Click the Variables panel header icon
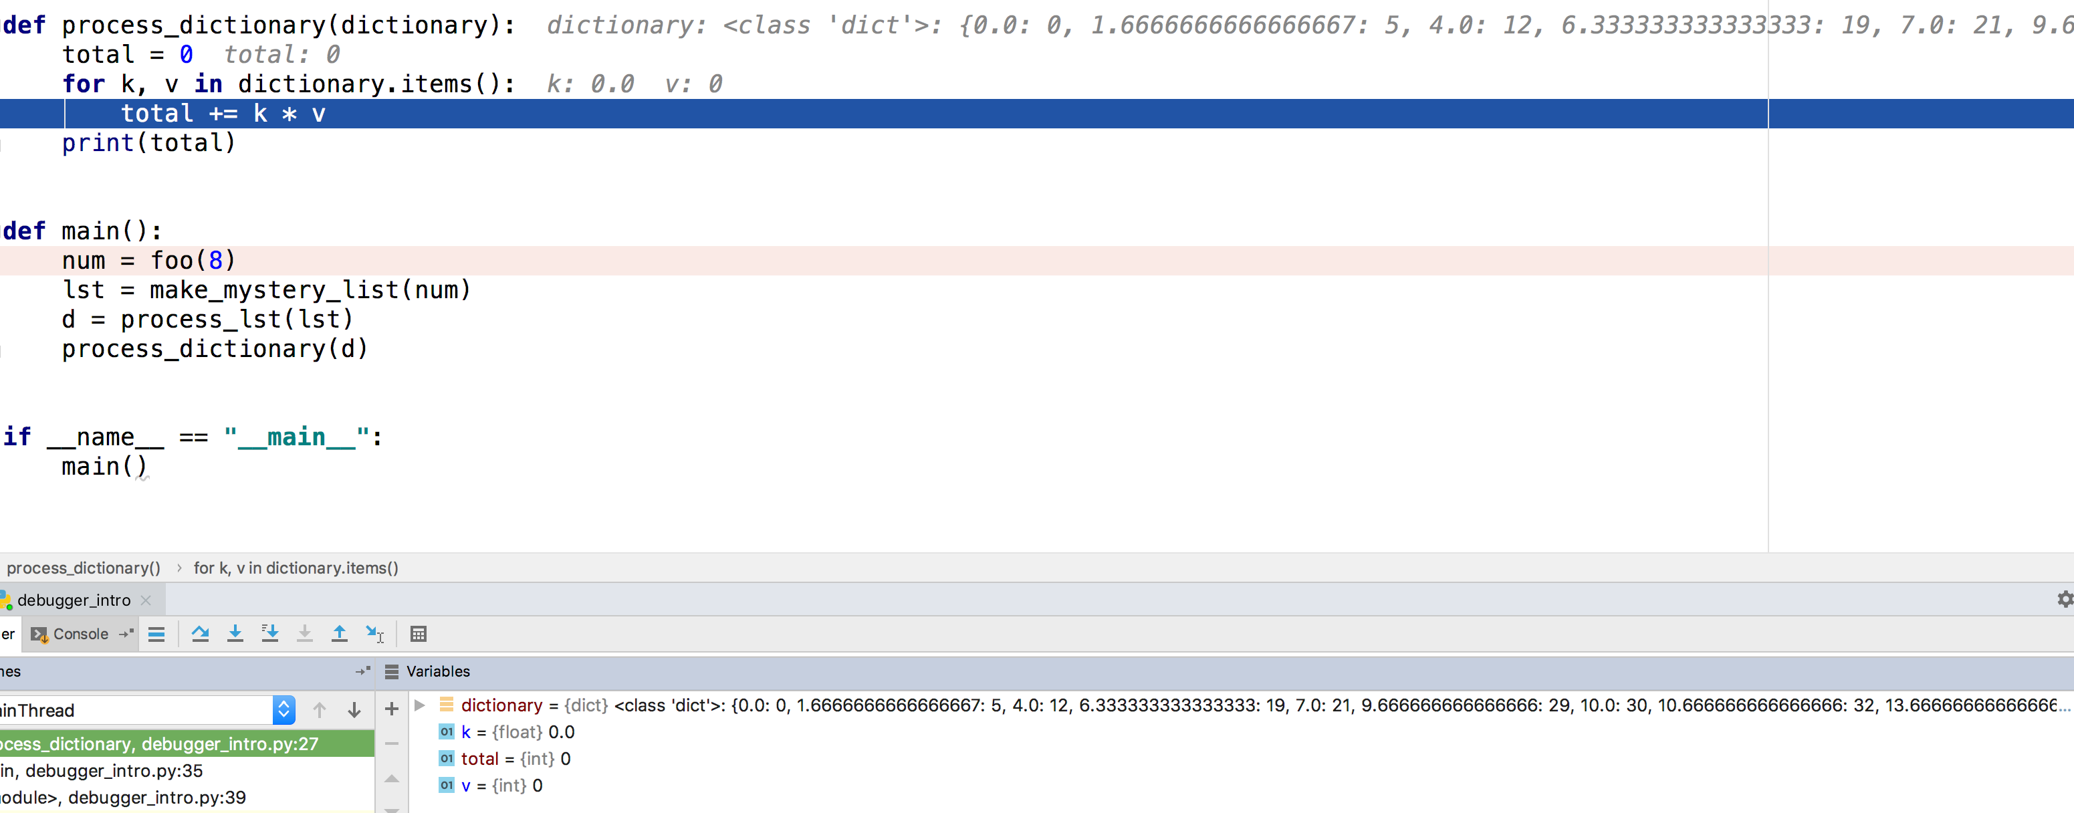Image resolution: width=2074 pixels, height=813 pixels. click(392, 671)
